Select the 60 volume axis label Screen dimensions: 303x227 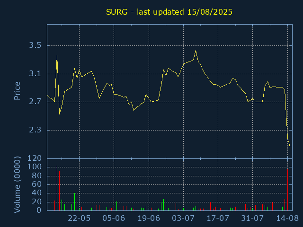click(37, 184)
